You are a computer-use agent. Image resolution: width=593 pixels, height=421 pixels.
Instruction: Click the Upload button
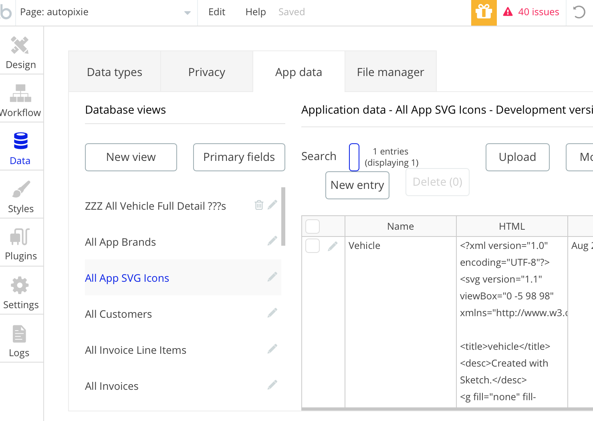(x=517, y=157)
